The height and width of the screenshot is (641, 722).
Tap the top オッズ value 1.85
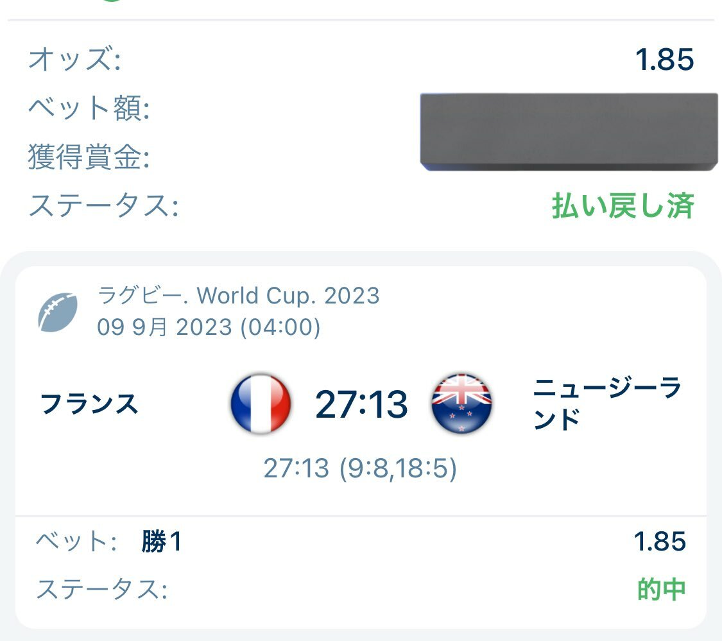pyautogui.click(x=664, y=60)
